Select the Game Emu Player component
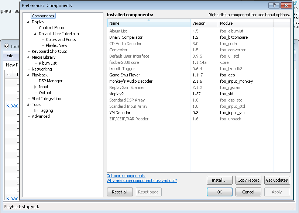Viewport: 299px width, 213px height. click(124, 75)
